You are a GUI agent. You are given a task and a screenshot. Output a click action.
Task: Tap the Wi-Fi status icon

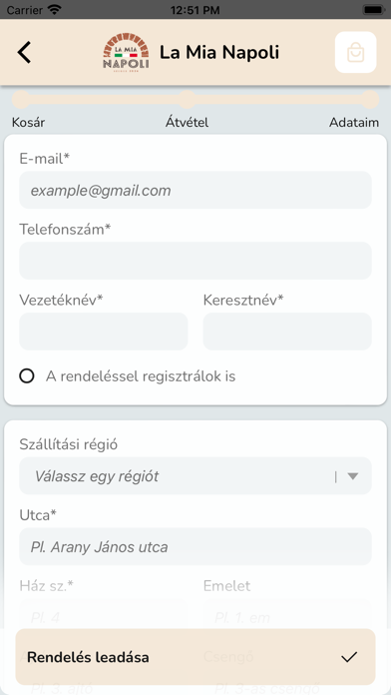click(x=55, y=10)
